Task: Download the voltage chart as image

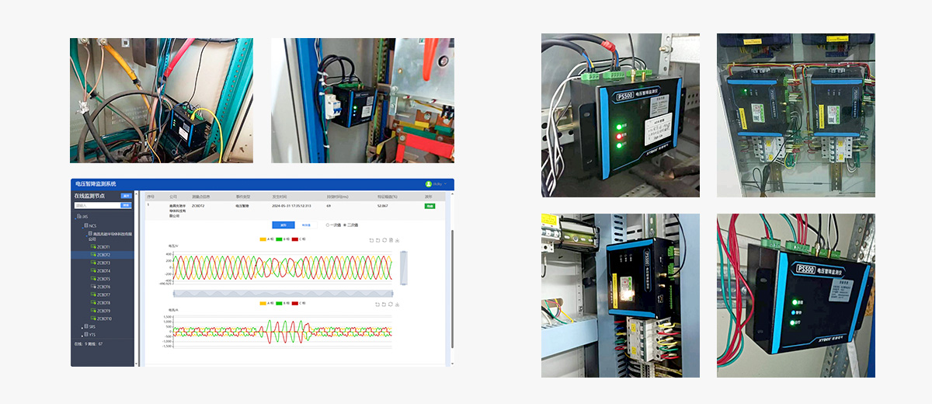Action: point(397,240)
